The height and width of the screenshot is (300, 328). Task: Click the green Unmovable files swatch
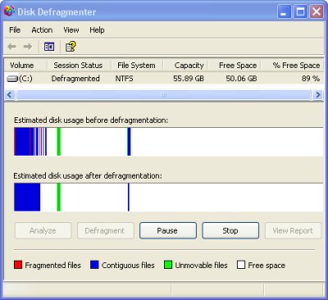[x=168, y=265]
